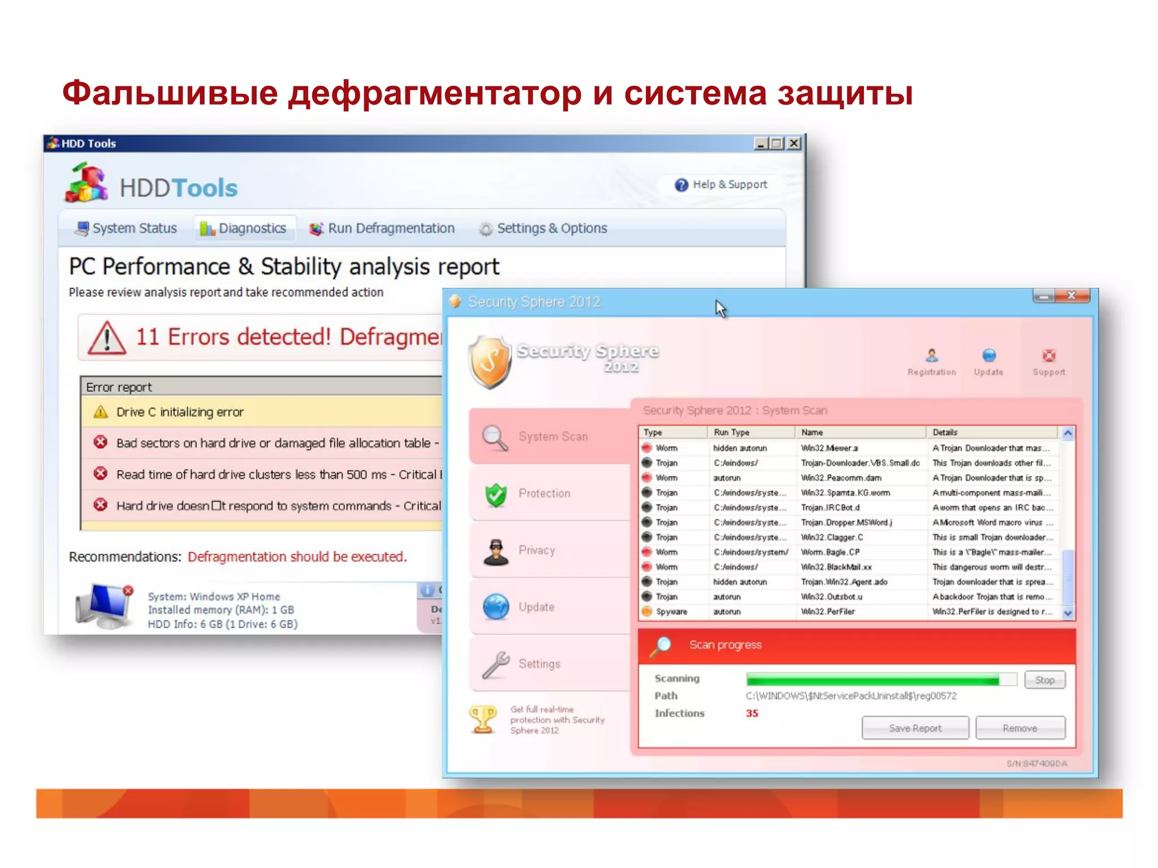This screenshot has width=1158, height=868.
Task: Select Win32.Spamta.KG.worm row
Action: pos(848,493)
